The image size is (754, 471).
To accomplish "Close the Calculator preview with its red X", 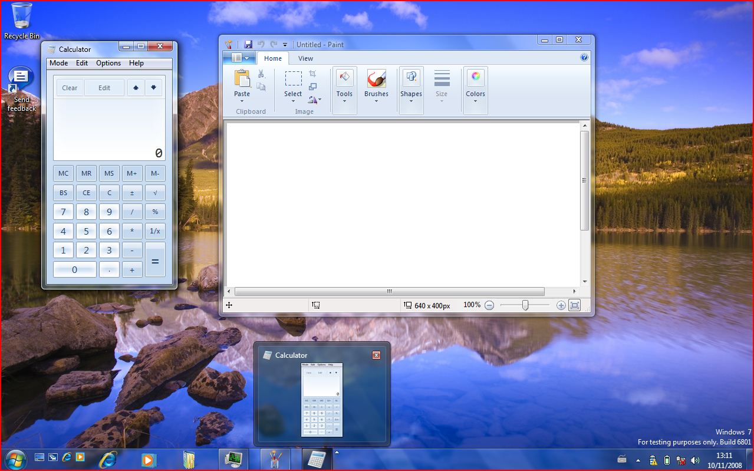I will click(x=376, y=355).
